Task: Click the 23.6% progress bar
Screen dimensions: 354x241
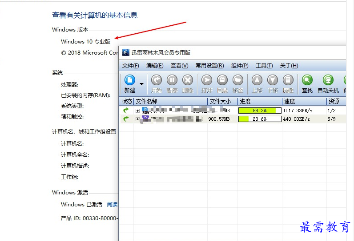Action: coord(260,119)
